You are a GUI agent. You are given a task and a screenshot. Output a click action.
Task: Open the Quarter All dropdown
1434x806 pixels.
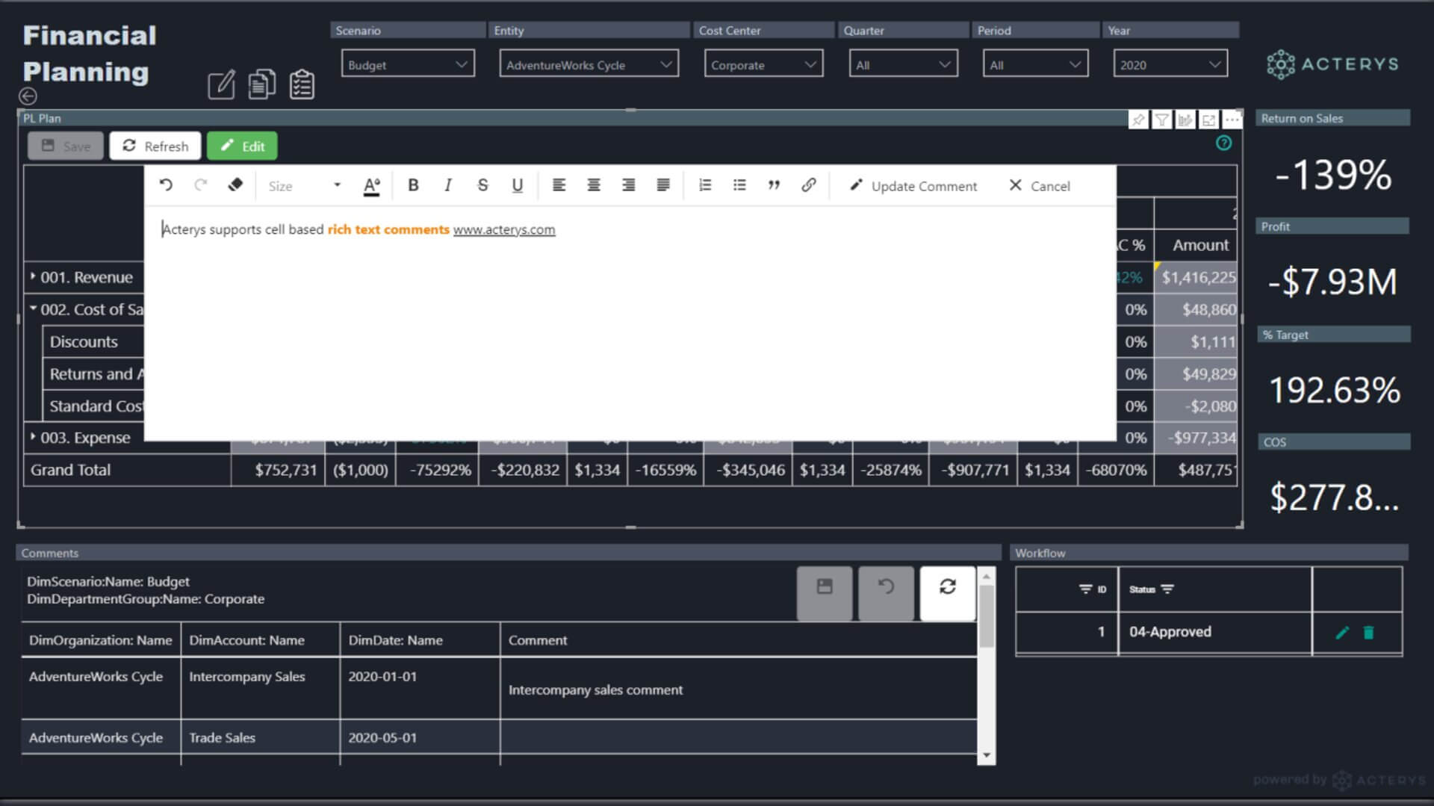903,64
